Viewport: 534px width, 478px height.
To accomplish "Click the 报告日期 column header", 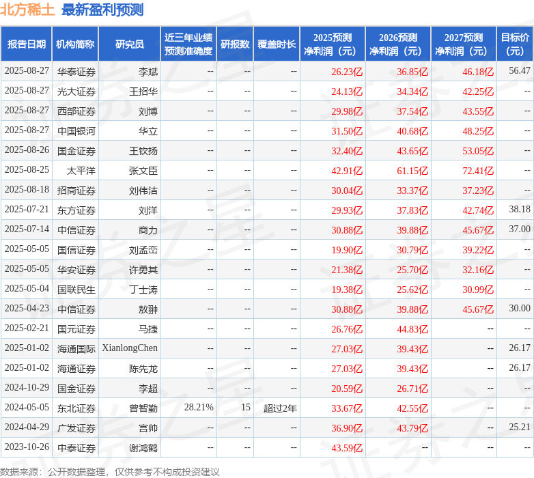I will [x=26, y=44].
